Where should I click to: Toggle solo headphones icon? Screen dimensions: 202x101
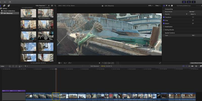coord(189,66)
